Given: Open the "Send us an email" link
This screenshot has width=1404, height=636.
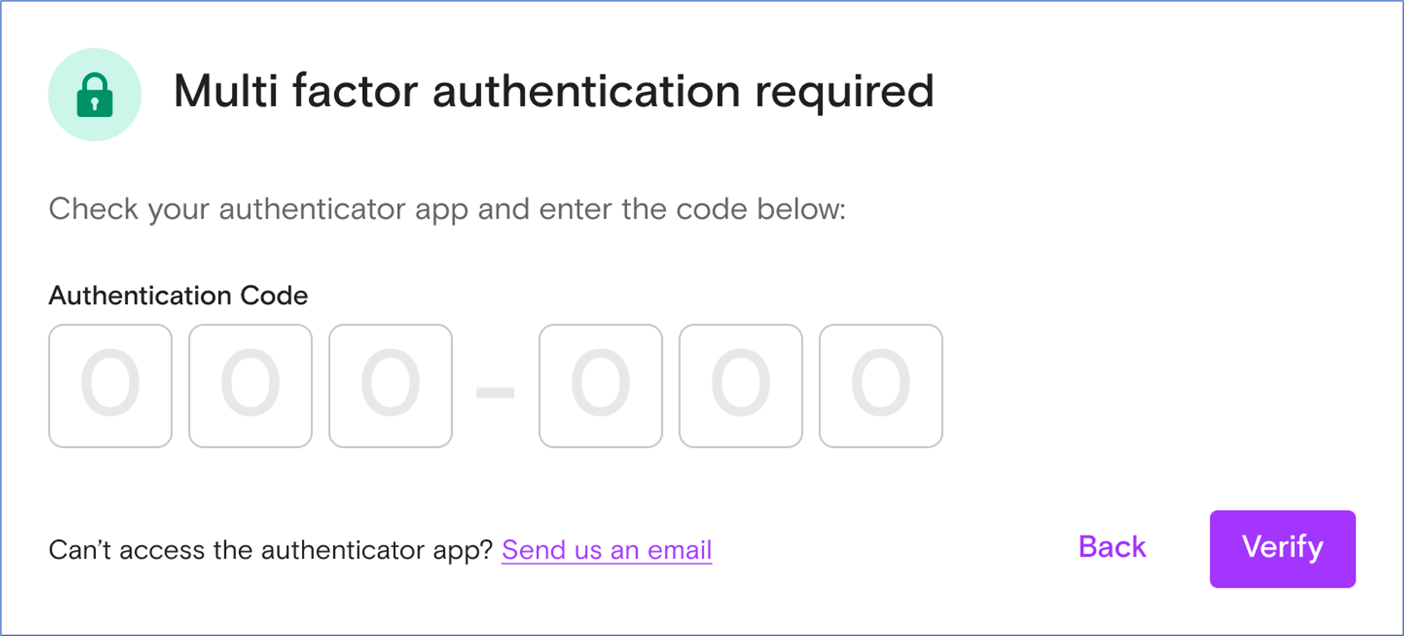Looking at the screenshot, I should (607, 550).
